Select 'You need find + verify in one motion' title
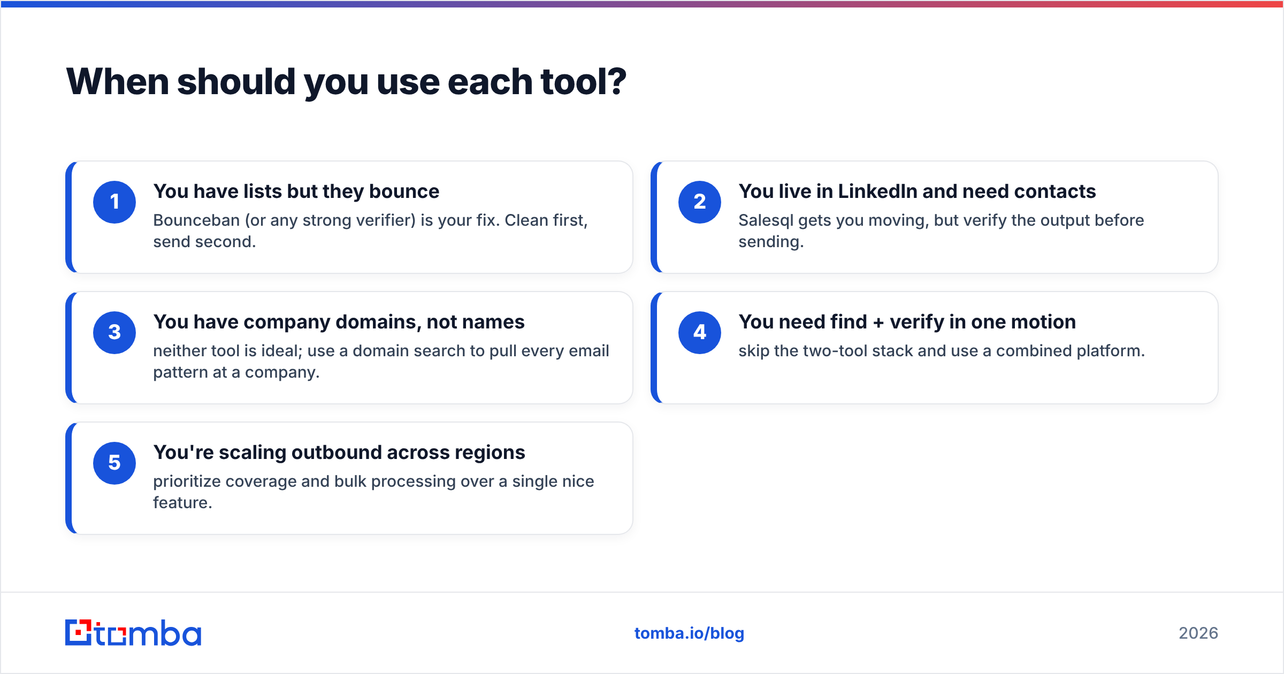The width and height of the screenshot is (1284, 674). pos(907,322)
